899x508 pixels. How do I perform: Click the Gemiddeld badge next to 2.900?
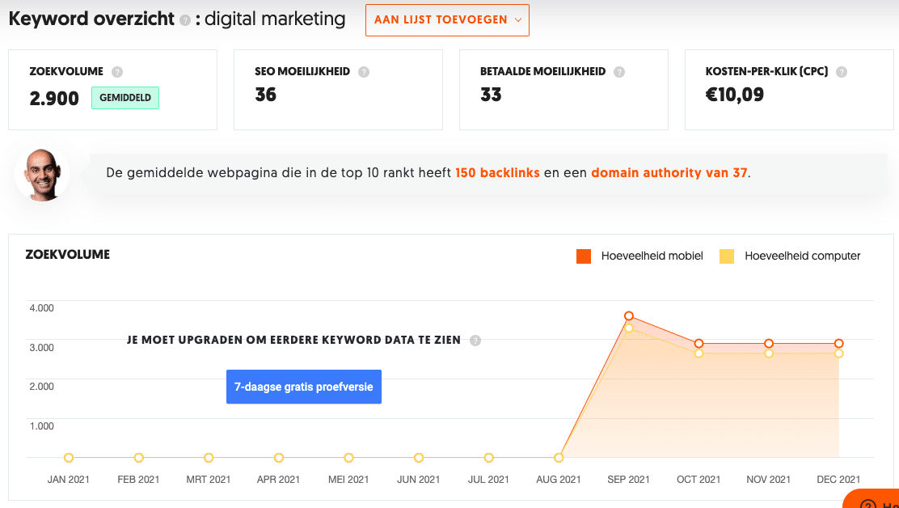[125, 97]
